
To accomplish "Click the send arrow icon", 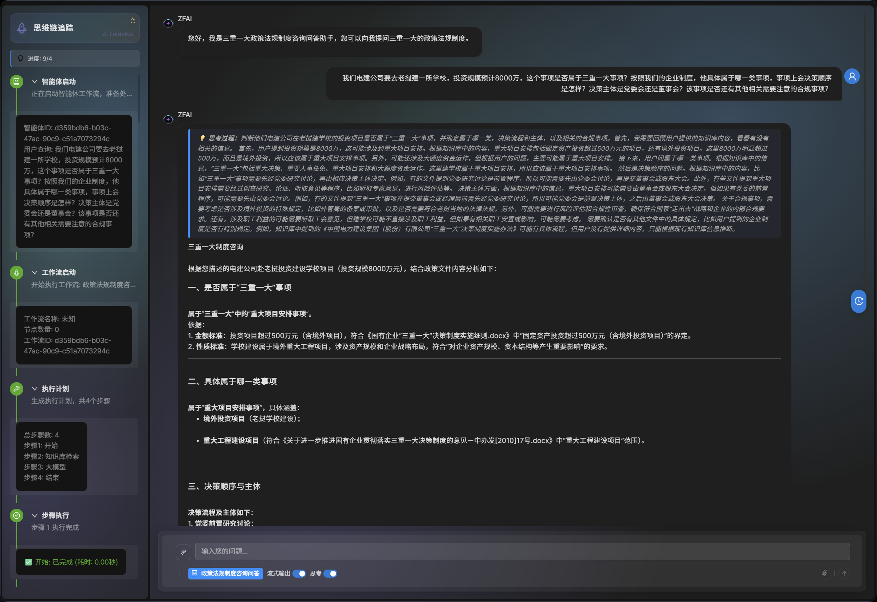I will (844, 573).
